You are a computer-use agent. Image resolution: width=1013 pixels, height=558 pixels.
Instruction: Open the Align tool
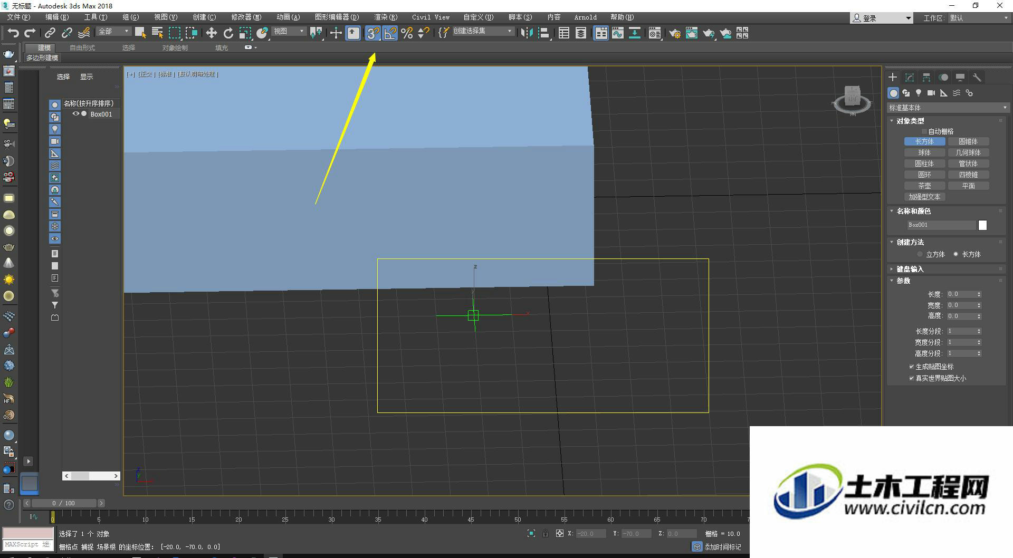(544, 33)
